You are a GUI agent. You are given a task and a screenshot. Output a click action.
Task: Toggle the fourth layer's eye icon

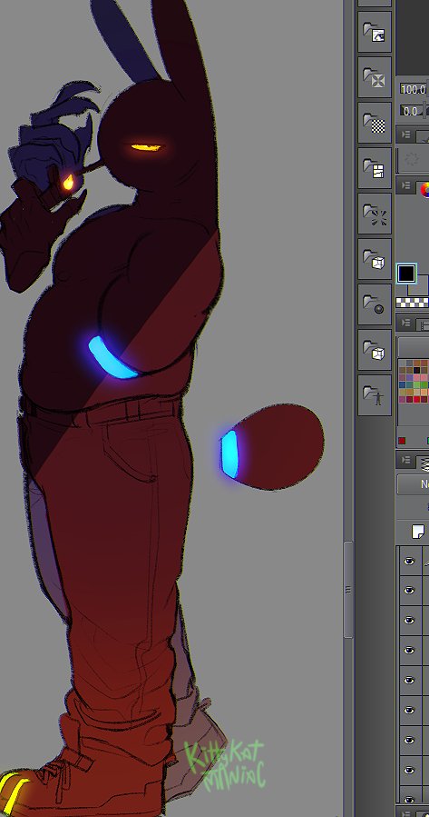[x=410, y=651]
